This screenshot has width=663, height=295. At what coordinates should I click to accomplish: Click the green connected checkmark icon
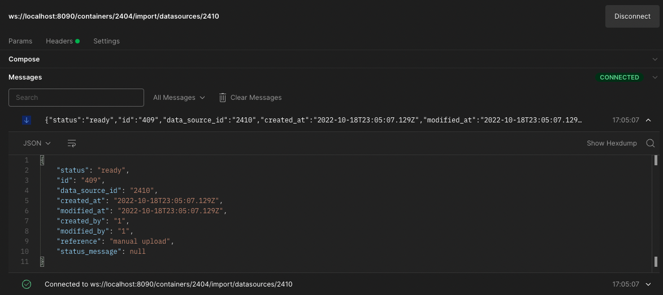[x=27, y=284]
